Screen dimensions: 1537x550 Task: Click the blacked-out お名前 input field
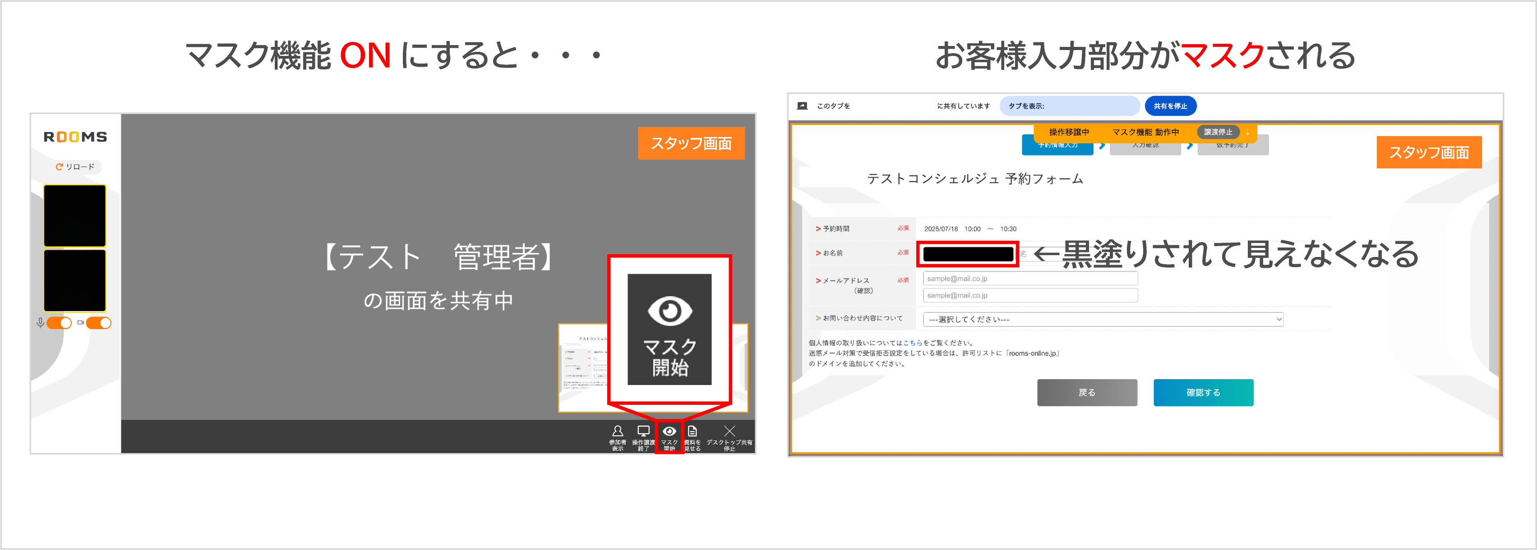click(x=968, y=253)
